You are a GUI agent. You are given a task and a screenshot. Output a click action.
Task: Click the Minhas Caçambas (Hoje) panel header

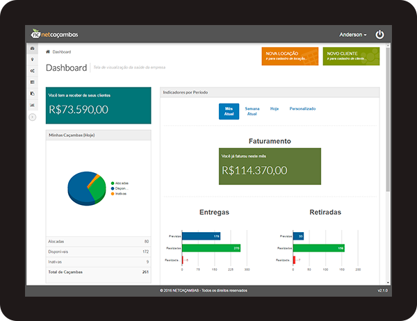point(99,135)
